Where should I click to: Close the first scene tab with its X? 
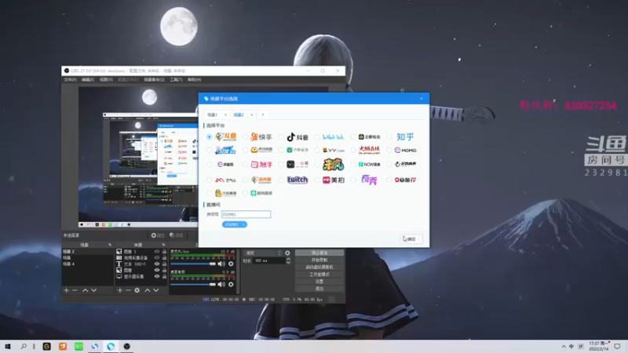(x=225, y=115)
